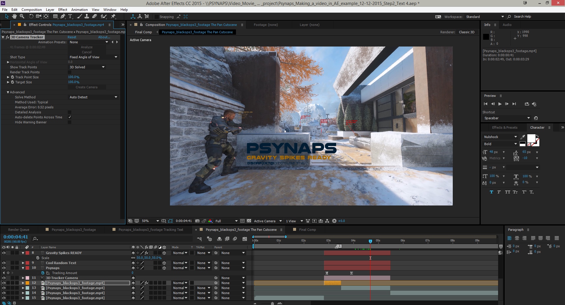Select the Unified Camera tool
The height and width of the screenshot is (305, 565).
[38, 16]
